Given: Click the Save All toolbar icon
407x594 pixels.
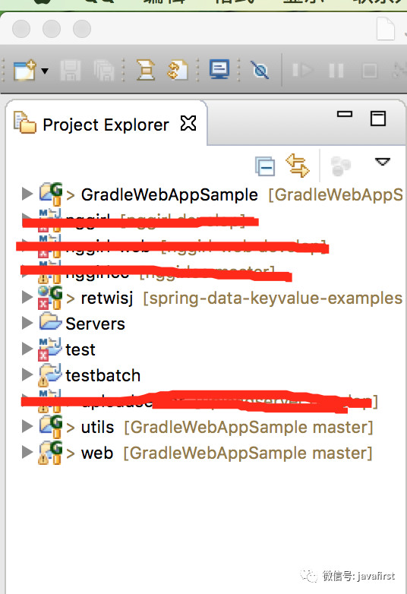Looking at the screenshot, I should pos(104,70).
